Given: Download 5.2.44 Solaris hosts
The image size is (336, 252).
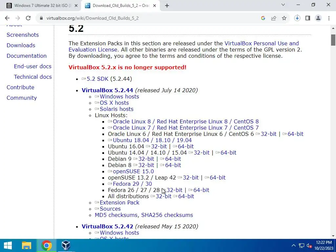Looking at the screenshot, I should click(x=116, y=109).
